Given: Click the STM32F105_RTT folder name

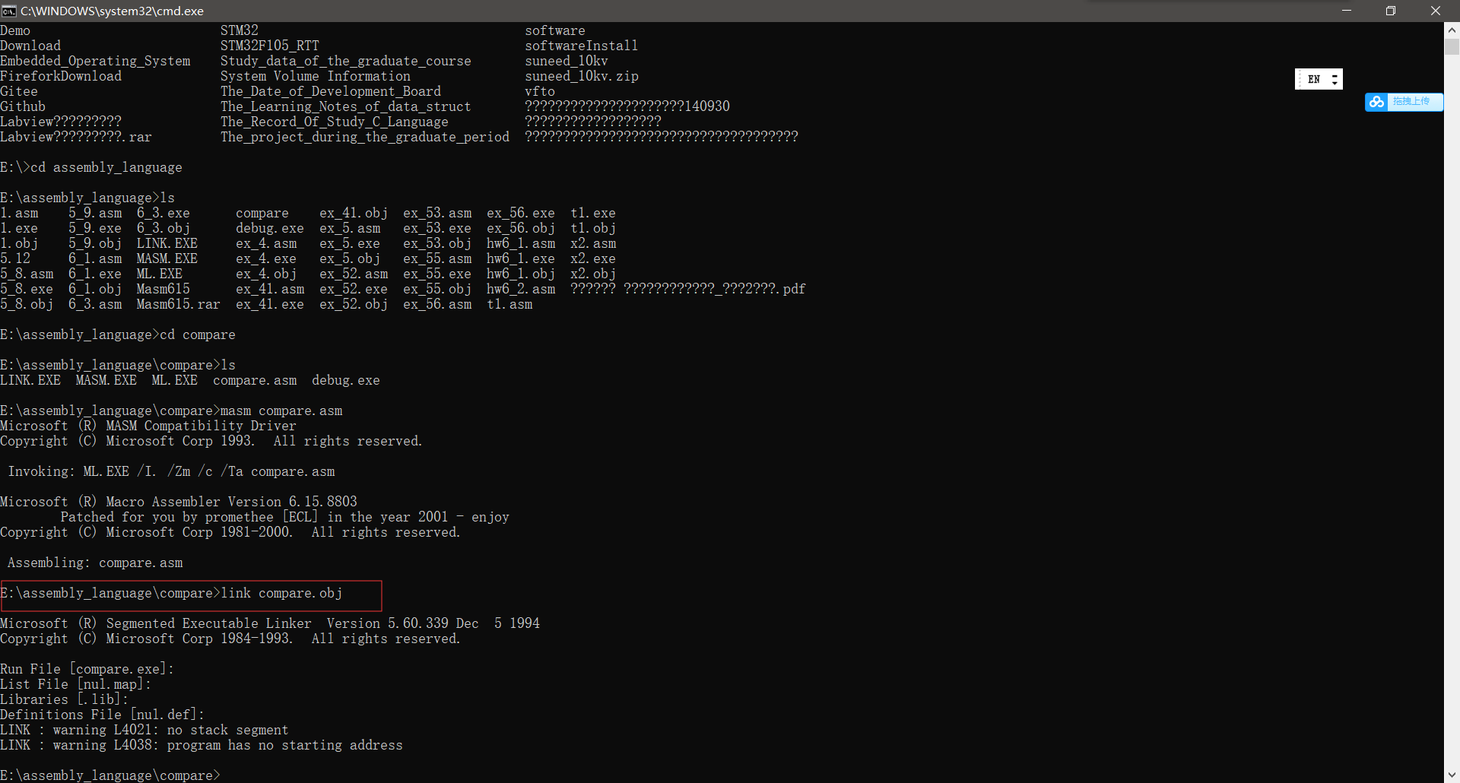Looking at the screenshot, I should coord(270,46).
